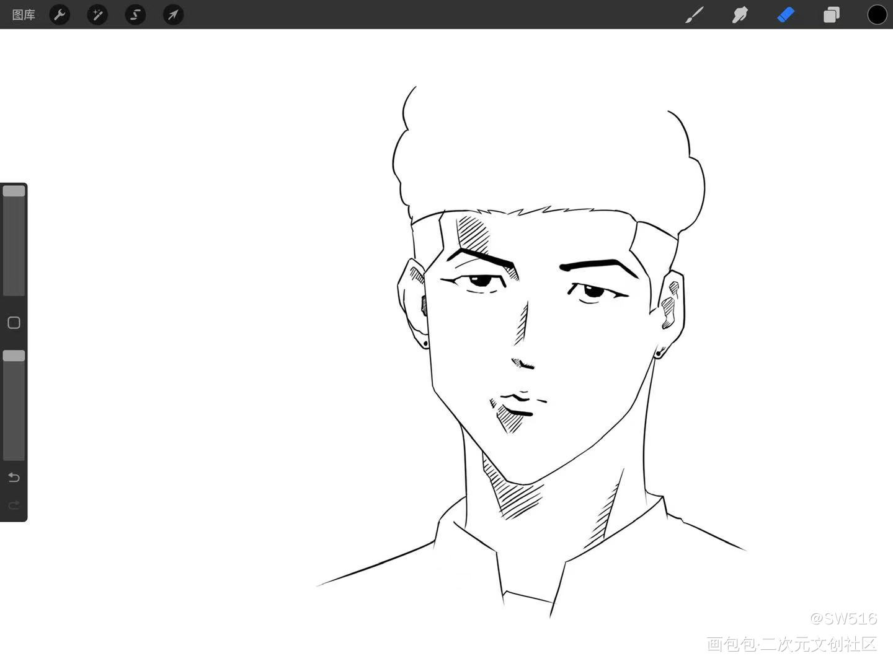
Task: Activate the Transform arrow tool
Action: point(173,15)
